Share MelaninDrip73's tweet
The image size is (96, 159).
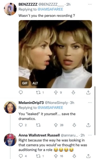tap(88, 125)
